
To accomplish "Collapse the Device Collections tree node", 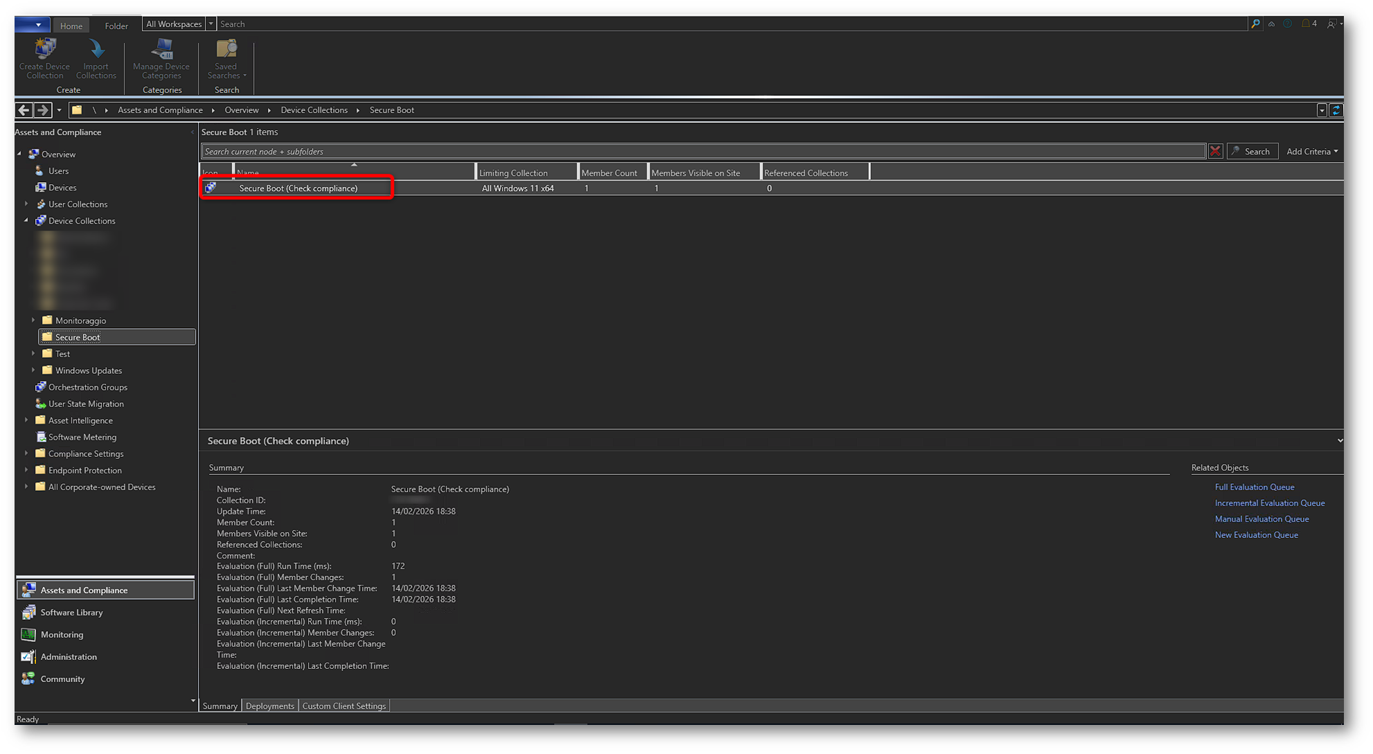I will click(x=26, y=221).
